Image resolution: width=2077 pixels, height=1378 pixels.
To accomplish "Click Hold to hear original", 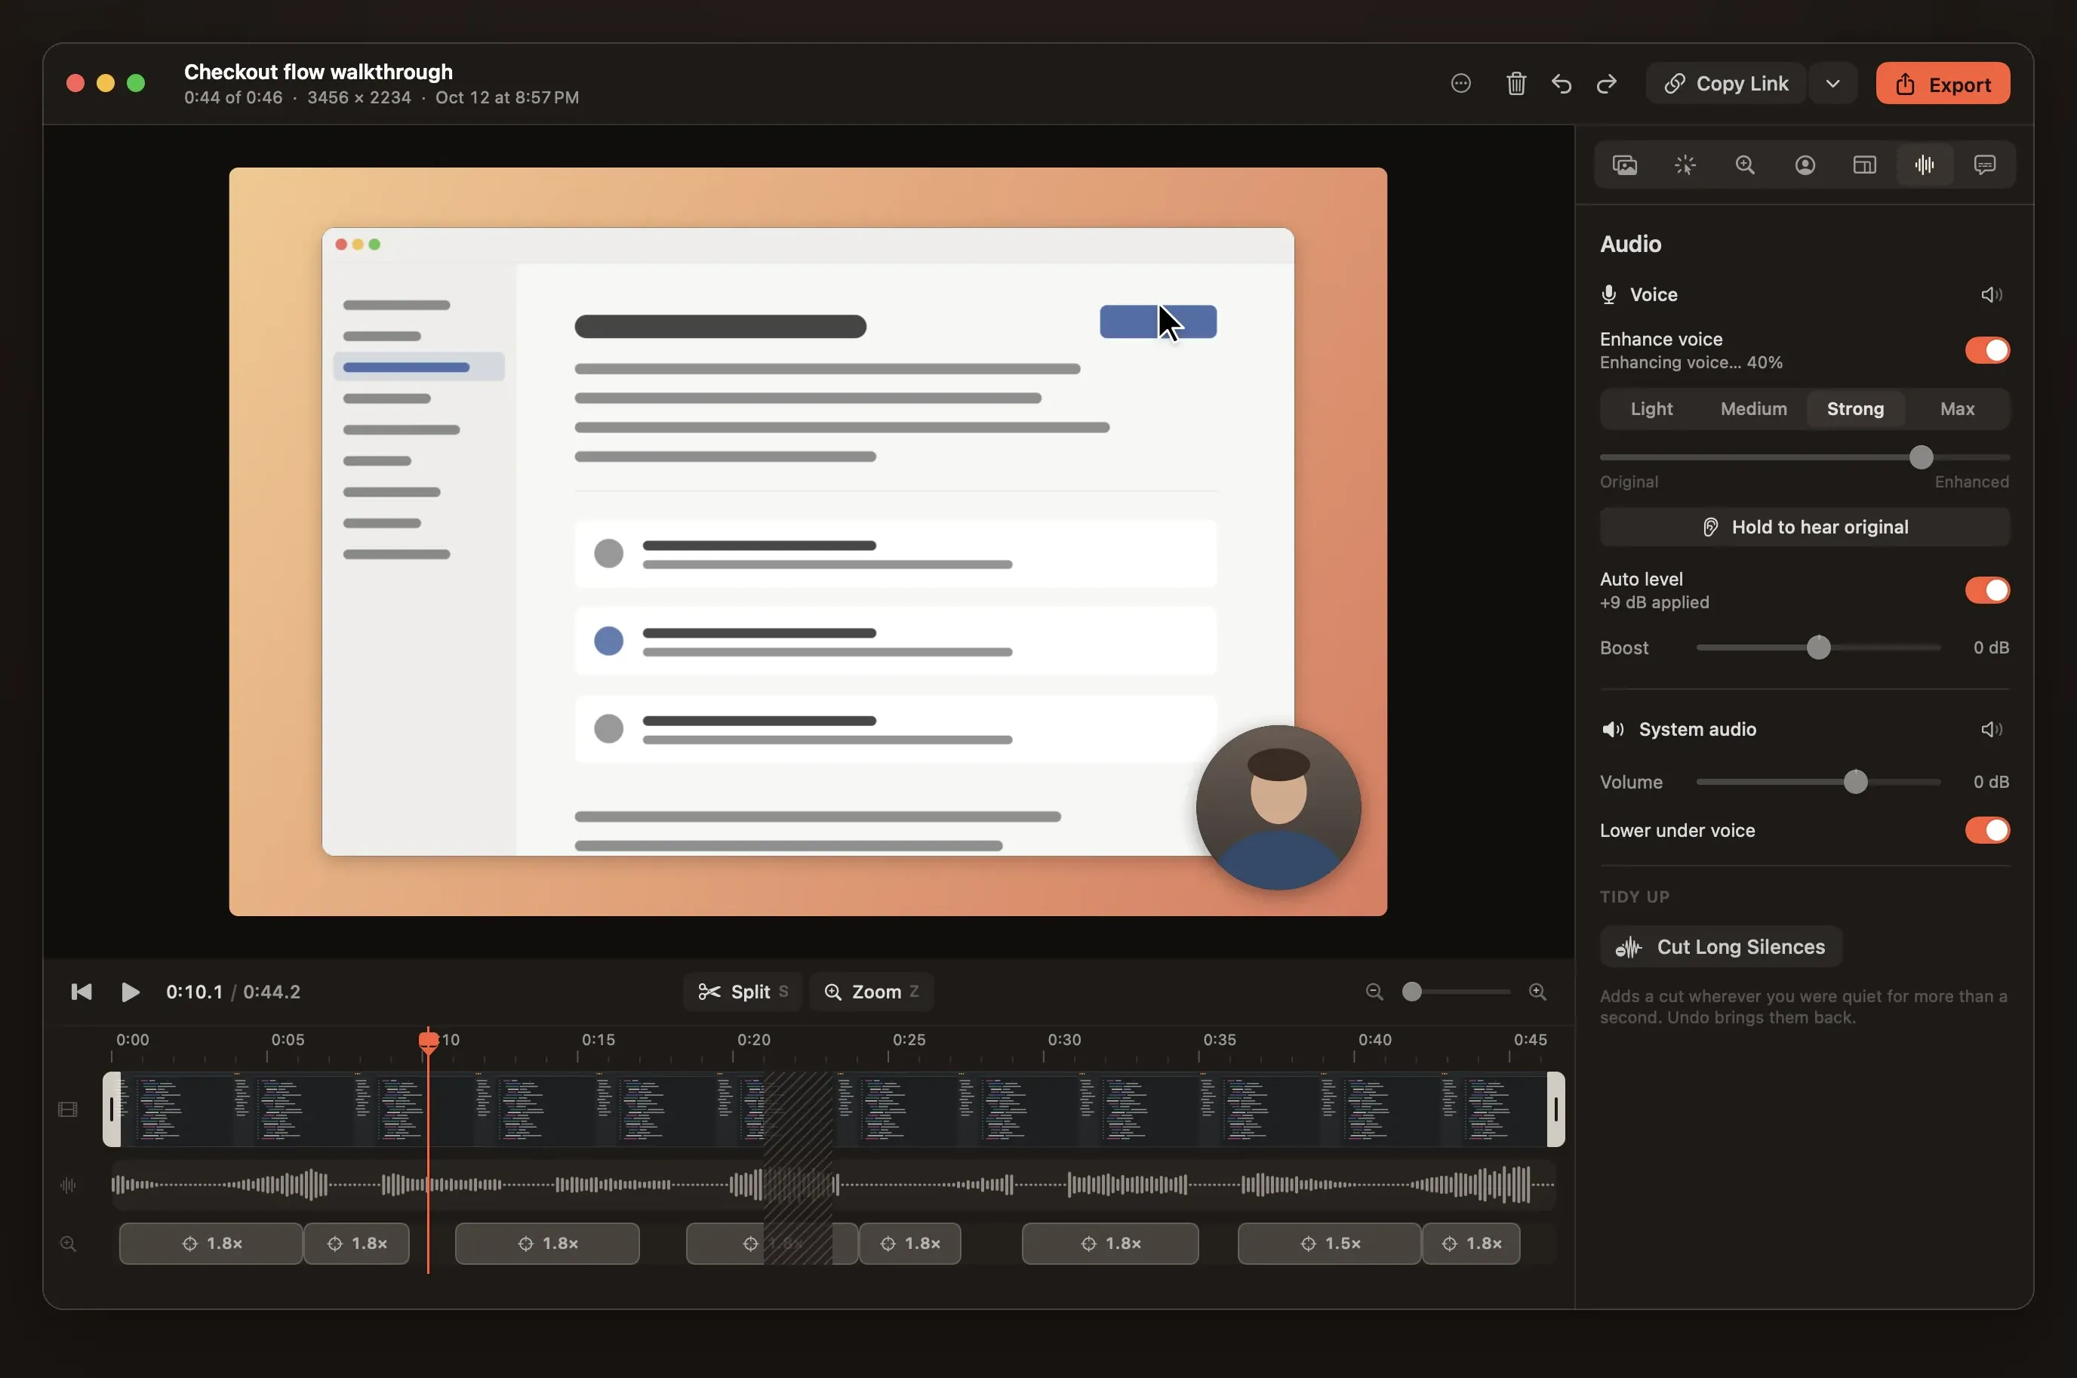I will click(1805, 528).
